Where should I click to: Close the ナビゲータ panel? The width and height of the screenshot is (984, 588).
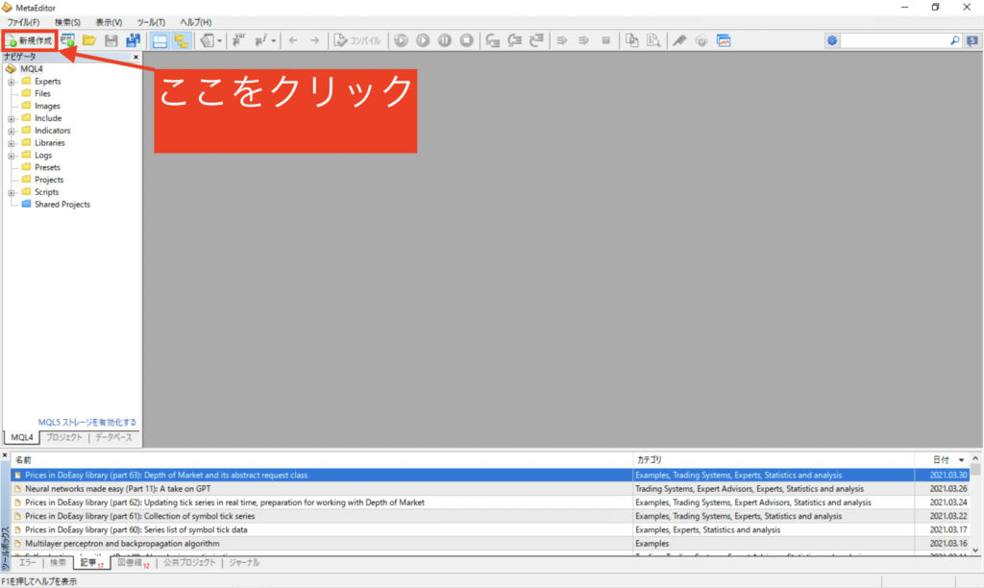(135, 57)
